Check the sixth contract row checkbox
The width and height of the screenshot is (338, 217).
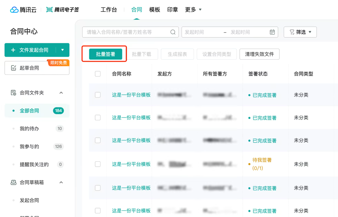click(98, 211)
